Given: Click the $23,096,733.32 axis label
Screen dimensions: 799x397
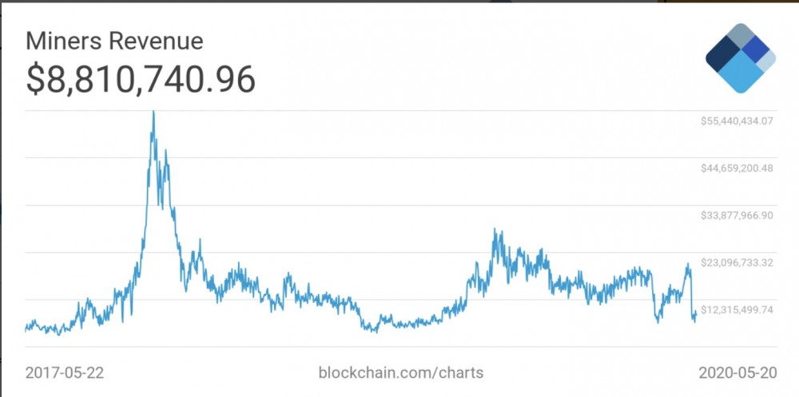Looking at the screenshot, I should (x=737, y=262).
